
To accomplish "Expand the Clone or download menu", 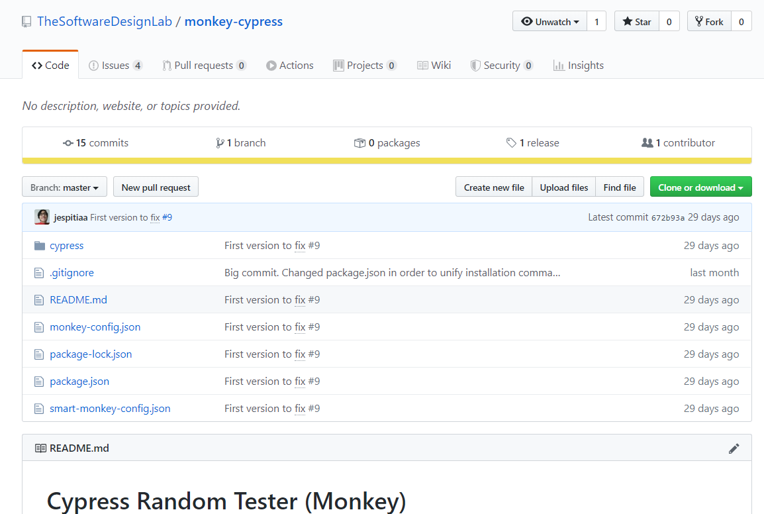I will (x=700, y=187).
